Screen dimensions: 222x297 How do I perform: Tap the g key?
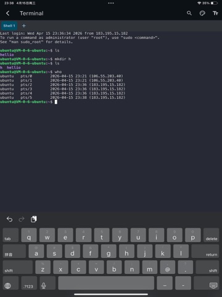point(109,251)
